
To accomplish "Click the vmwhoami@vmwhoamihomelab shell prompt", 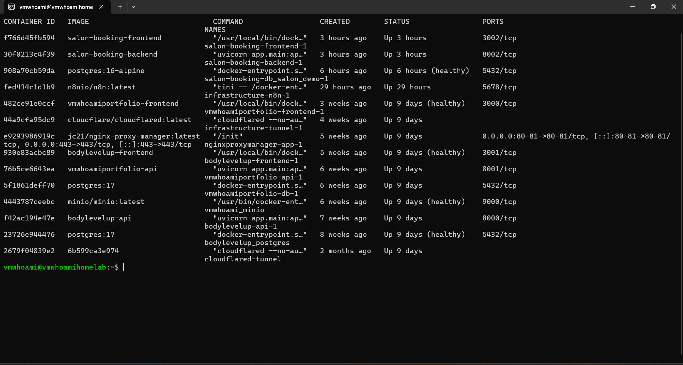I will pyautogui.click(x=61, y=267).
